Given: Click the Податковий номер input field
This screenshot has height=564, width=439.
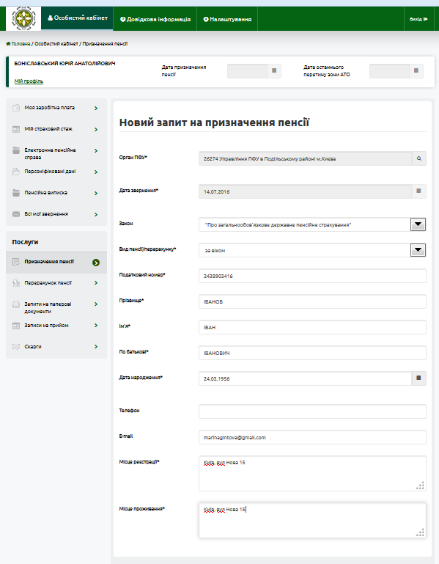Looking at the screenshot, I should [312, 276].
